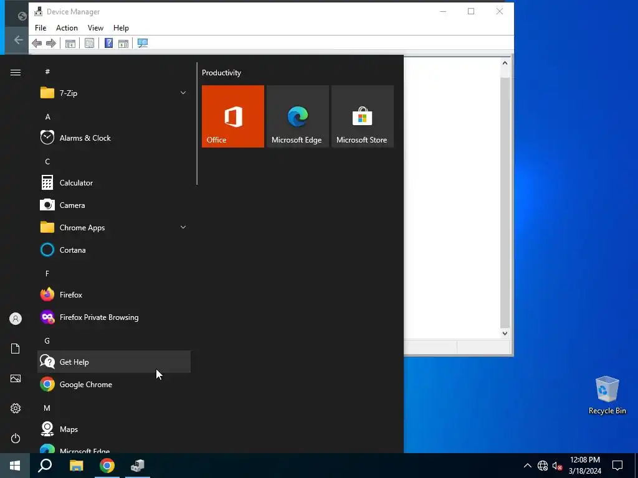This screenshot has width=638, height=478.
Task: Expand the Start menu hamburger navigation
Action: (16, 72)
